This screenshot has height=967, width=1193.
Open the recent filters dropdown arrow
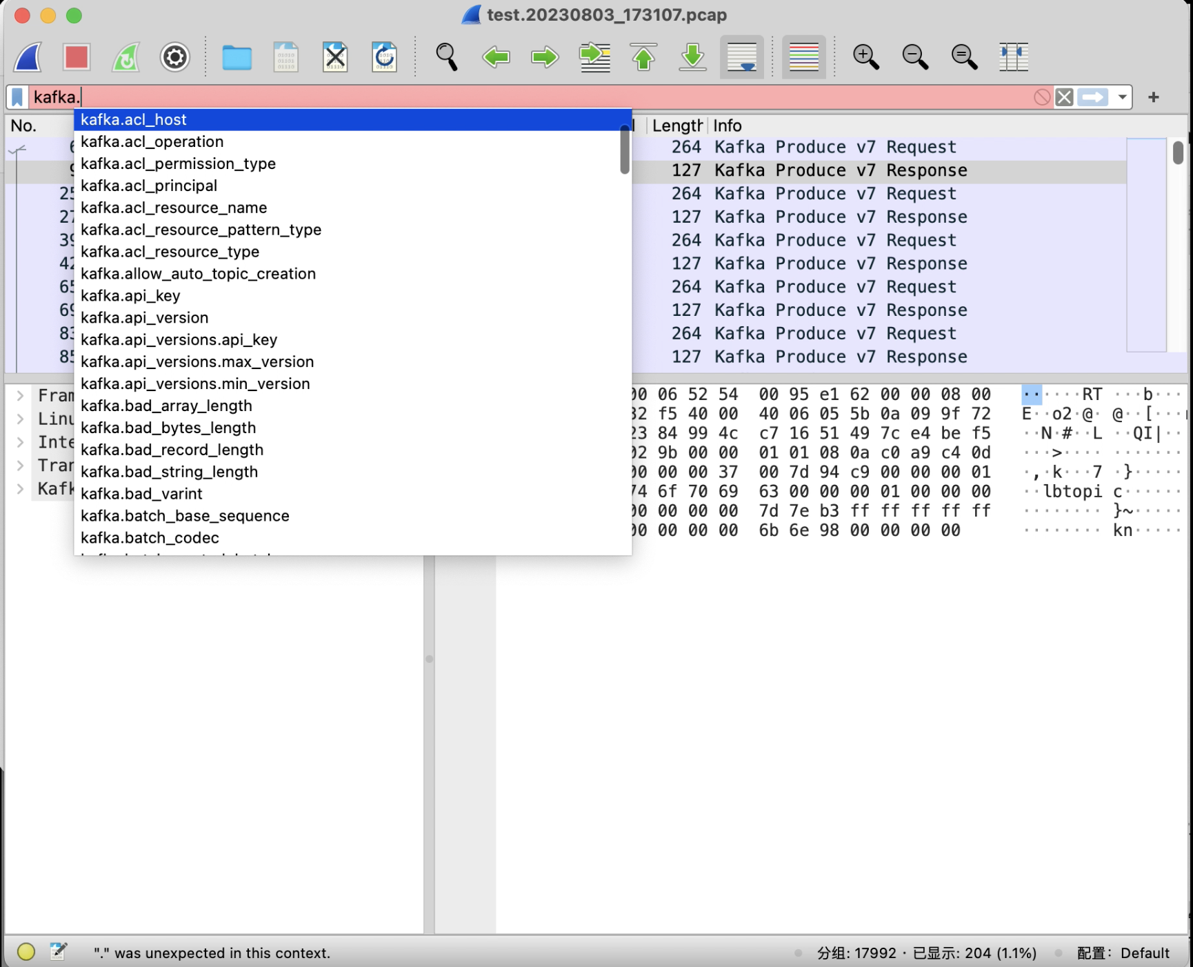pyautogui.click(x=1123, y=97)
